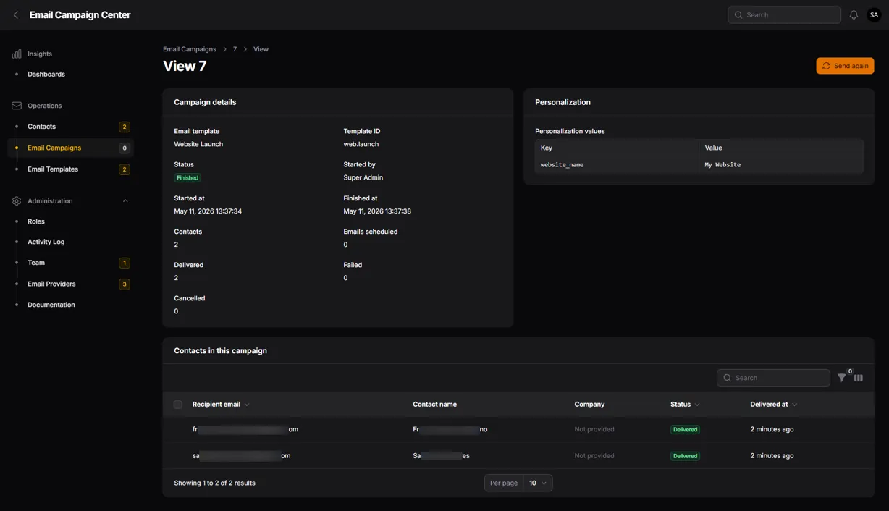Open the SA user avatar menu
This screenshot has width=889, height=511.
874,15
